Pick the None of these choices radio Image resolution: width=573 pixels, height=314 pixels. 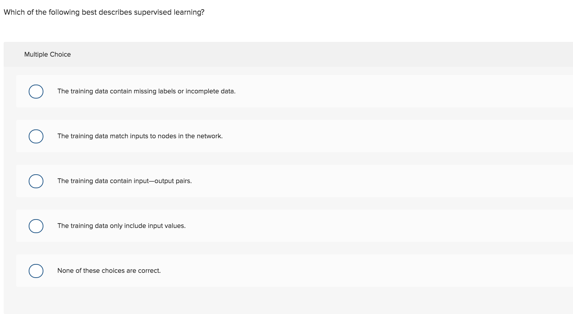36,271
